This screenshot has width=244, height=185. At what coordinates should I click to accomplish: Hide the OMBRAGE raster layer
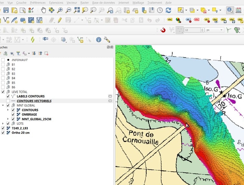pyautogui.click(x=13, y=114)
